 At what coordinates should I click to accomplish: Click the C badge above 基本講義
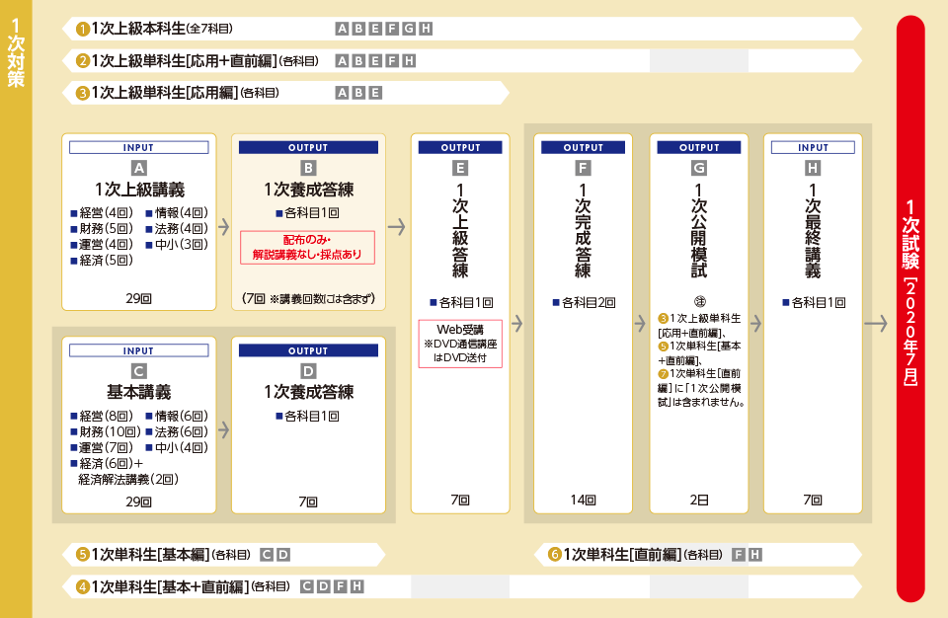coord(139,371)
